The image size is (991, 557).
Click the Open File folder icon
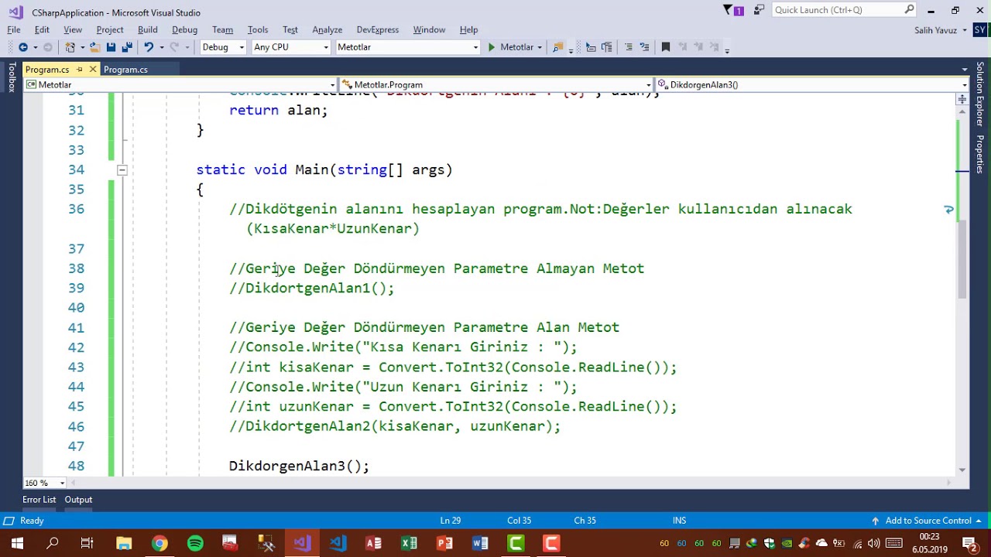pyautogui.click(x=94, y=47)
